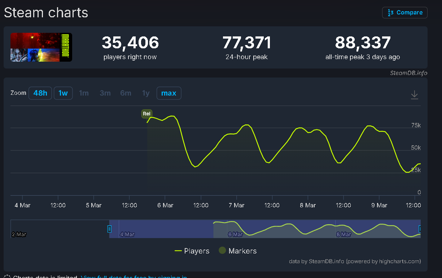
Task: Open the SteamDB.info credit link
Action: point(408,73)
